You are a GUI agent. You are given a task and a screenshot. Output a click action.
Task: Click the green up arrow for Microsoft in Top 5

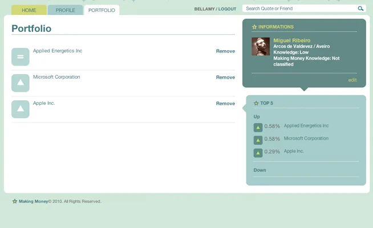pyautogui.click(x=258, y=140)
